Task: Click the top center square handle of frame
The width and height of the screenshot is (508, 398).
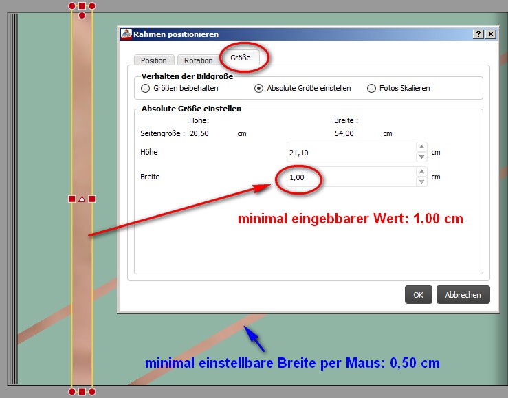Action: (82, 5)
